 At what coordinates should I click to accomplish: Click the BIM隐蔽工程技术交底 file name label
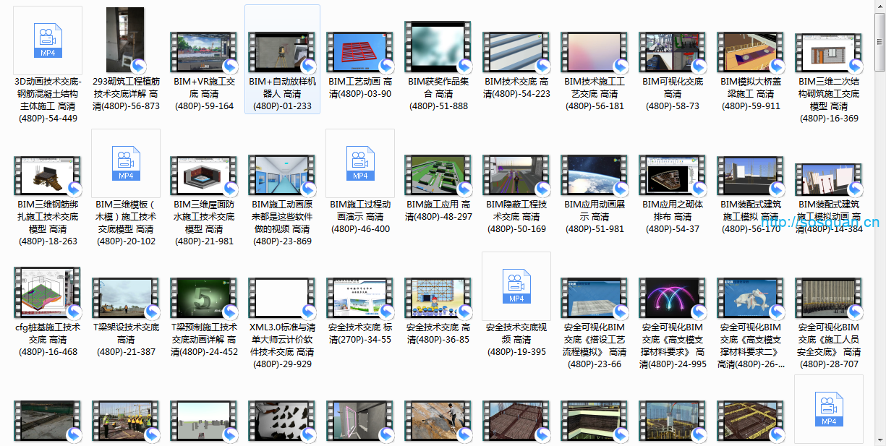(x=516, y=217)
